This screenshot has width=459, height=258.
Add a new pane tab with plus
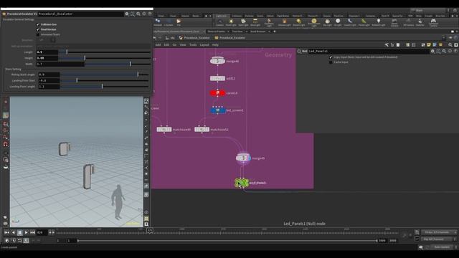point(275,32)
